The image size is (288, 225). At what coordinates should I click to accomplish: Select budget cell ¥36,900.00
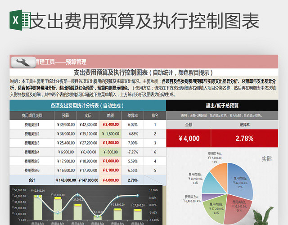click(x=66, y=134)
